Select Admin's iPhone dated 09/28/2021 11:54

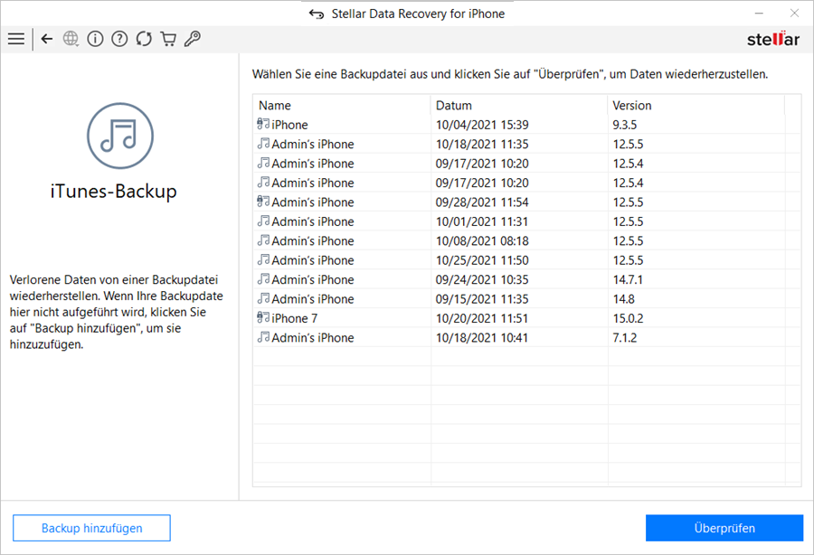click(313, 202)
